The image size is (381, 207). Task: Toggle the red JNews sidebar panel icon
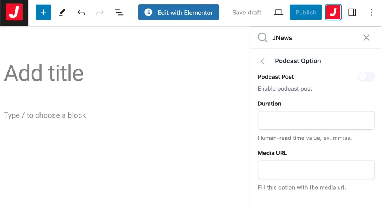click(x=333, y=13)
